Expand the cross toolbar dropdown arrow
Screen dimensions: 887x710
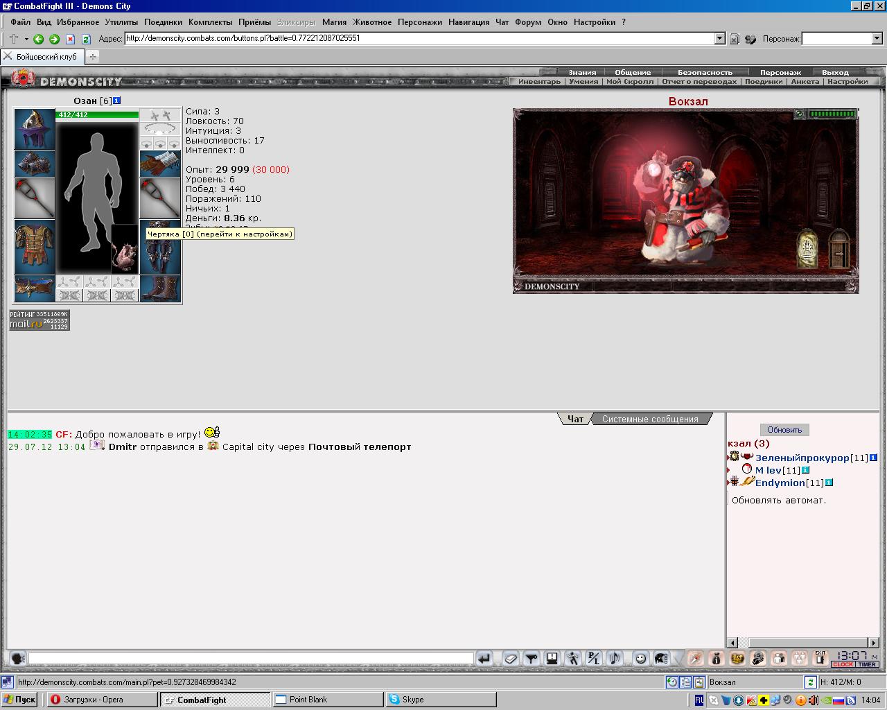[26, 40]
